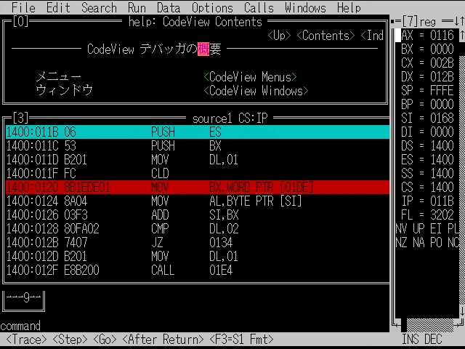Open the Data menu
The width and height of the screenshot is (465, 349).
click(169, 7)
